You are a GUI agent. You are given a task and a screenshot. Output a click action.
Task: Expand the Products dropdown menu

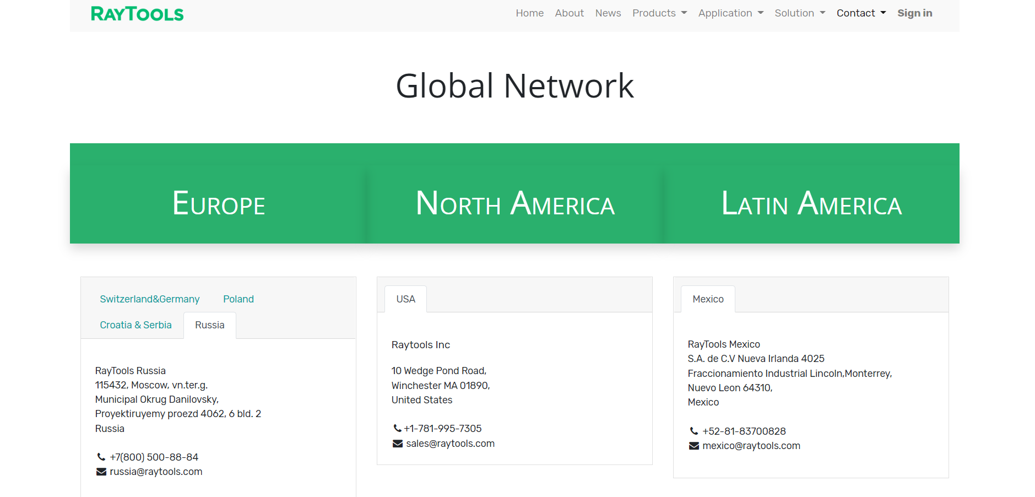[660, 13]
